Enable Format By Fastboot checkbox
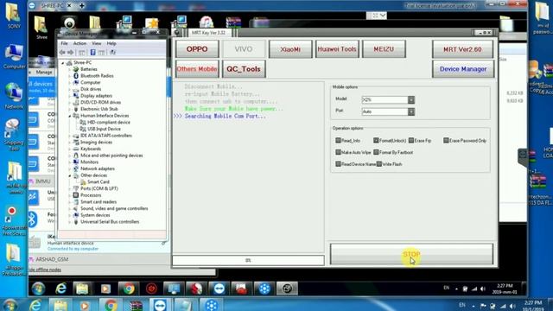The width and height of the screenshot is (553, 311). coord(376,152)
